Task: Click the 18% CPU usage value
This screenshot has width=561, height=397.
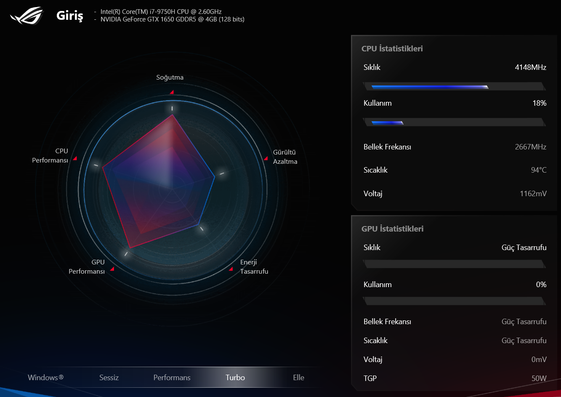Action: tap(540, 103)
